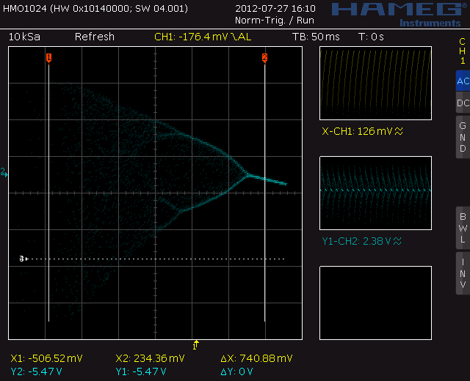The width and height of the screenshot is (470, 381).
Task: Enable AC coupling for channel 1
Action: [463, 81]
